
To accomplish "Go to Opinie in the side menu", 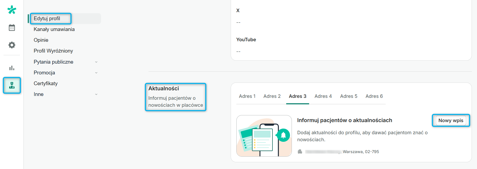I will pyautogui.click(x=41, y=40).
